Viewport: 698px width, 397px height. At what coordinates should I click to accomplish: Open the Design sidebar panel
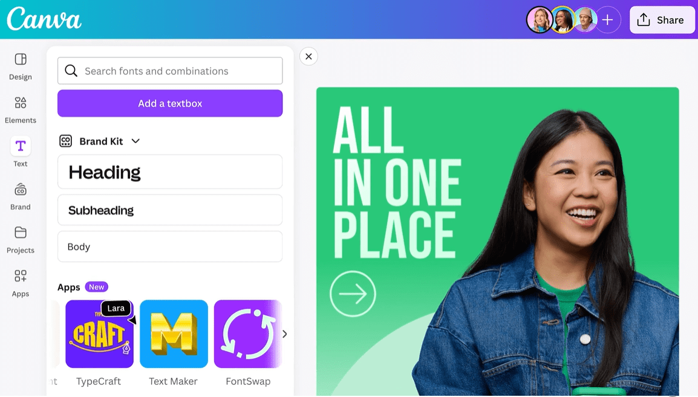pos(21,67)
